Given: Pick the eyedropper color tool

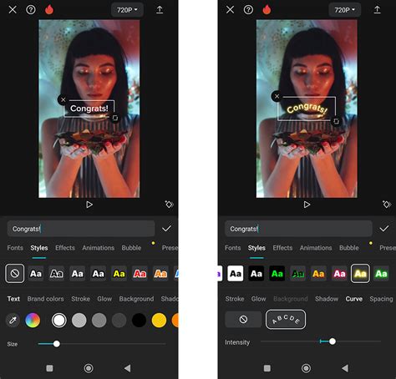Looking at the screenshot, I should point(13,321).
